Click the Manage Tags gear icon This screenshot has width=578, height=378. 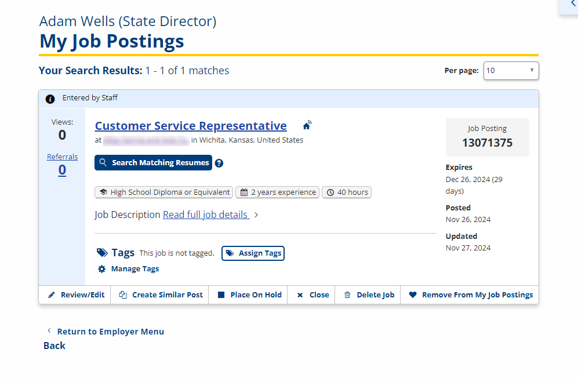pyautogui.click(x=102, y=269)
